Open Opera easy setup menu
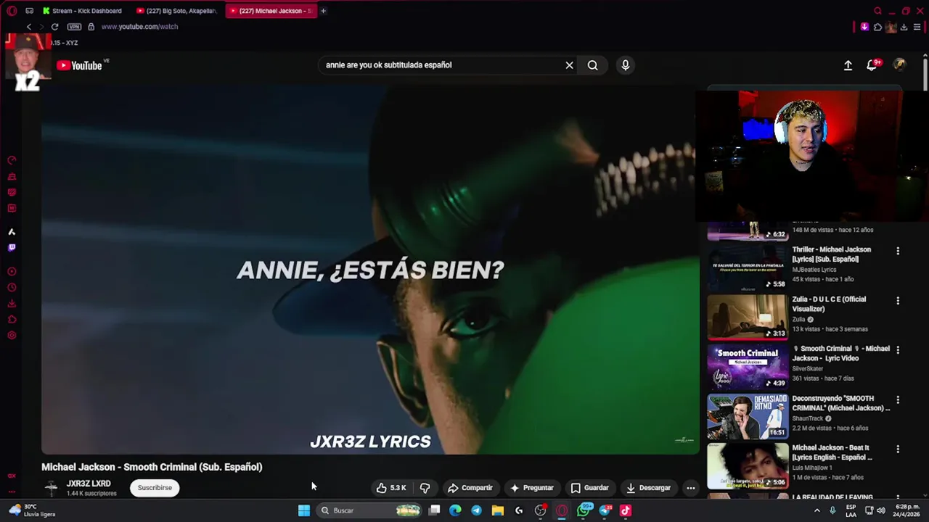Screen dimensions: 929x522 (x=917, y=27)
